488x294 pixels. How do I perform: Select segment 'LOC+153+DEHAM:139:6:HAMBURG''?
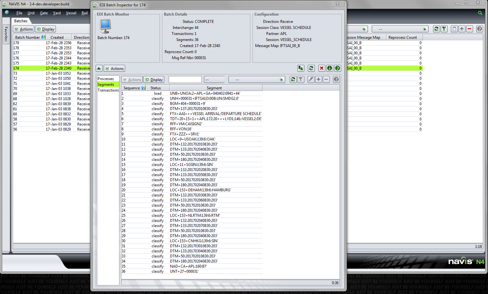point(192,190)
